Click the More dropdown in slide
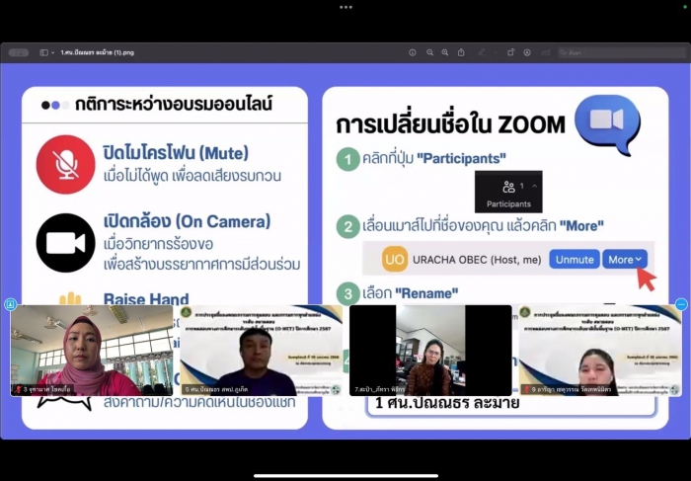Screen dimensions: 691x481 point(625,260)
